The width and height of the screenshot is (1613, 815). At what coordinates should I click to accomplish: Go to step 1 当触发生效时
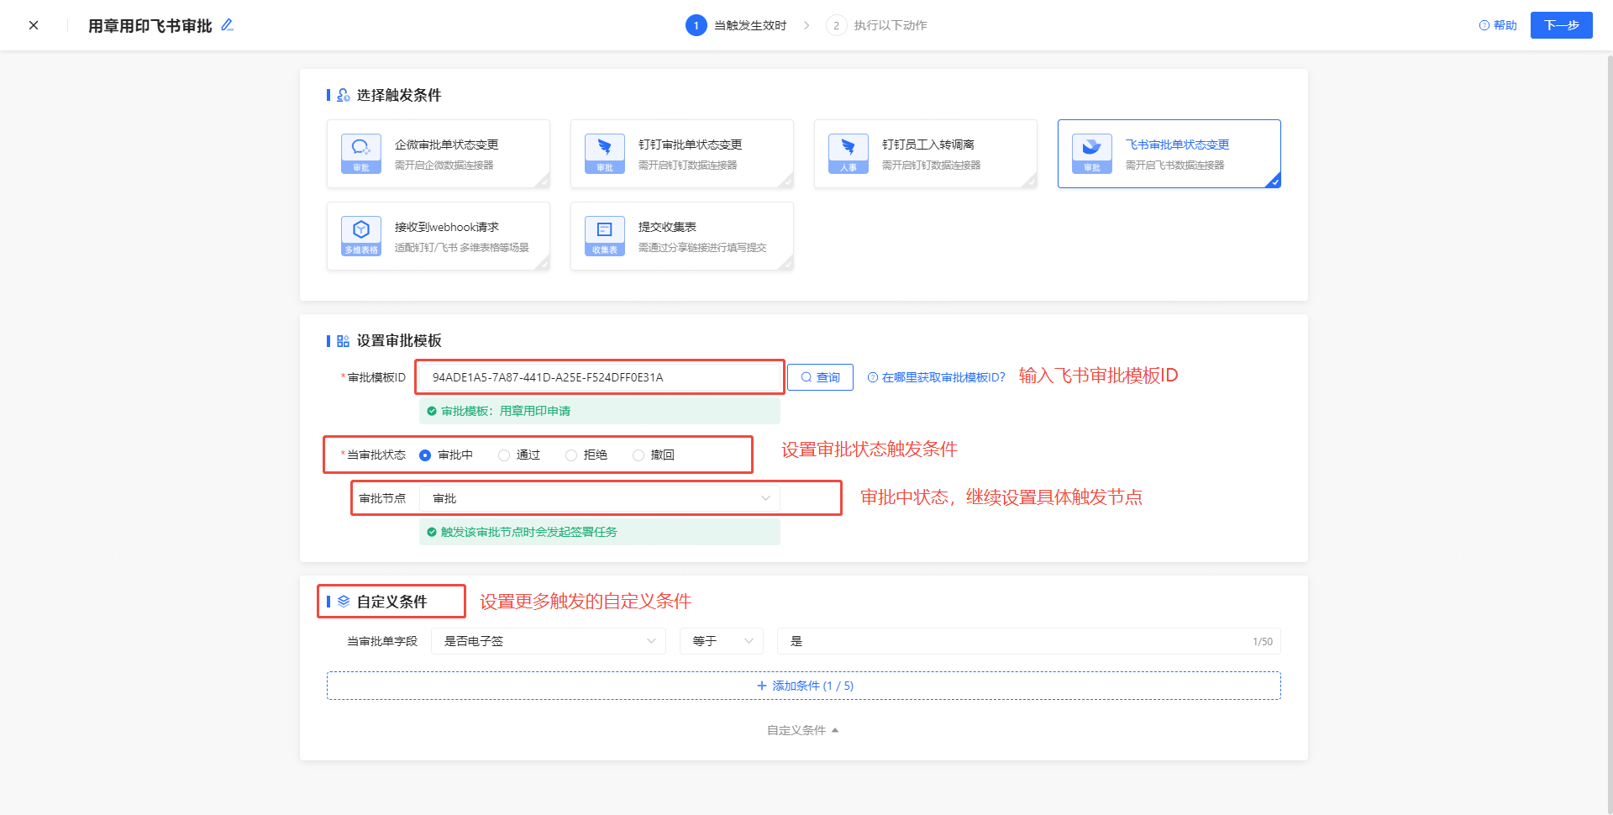tap(736, 25)
